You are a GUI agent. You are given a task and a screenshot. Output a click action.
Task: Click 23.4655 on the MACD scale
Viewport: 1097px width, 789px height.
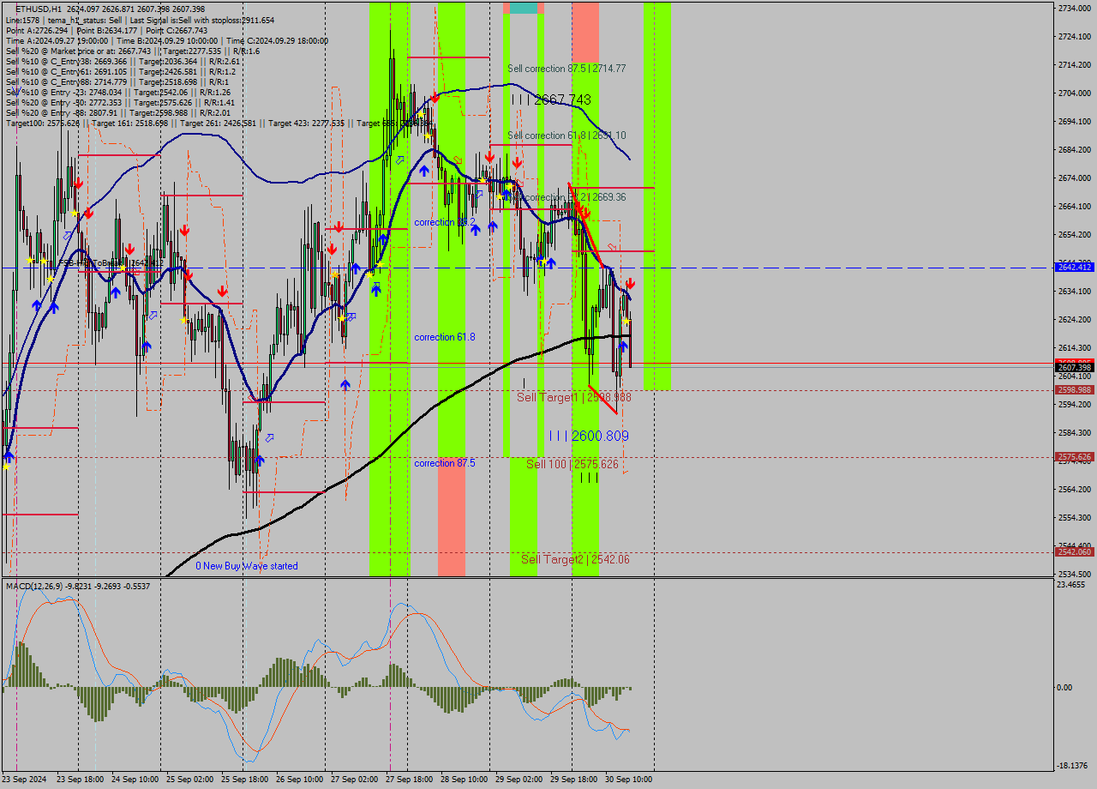[x=1071, y=585]
